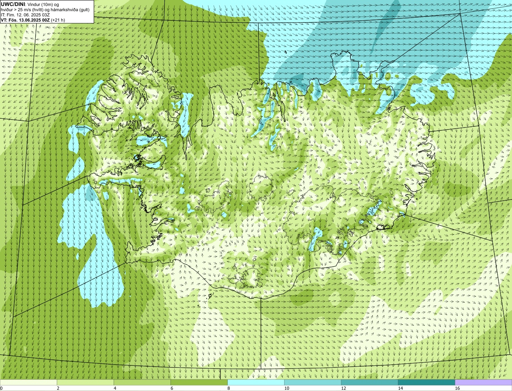Click the '10' label on the wind scale
The width and height of the screenshot is (512, 391).
[x=286, y=388]
